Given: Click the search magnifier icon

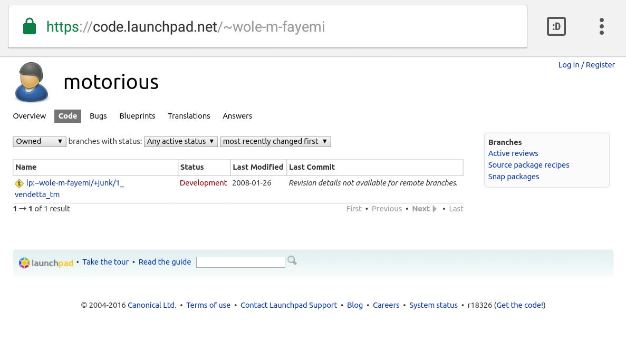Looking at the screenshot, I should pos(292,261).
